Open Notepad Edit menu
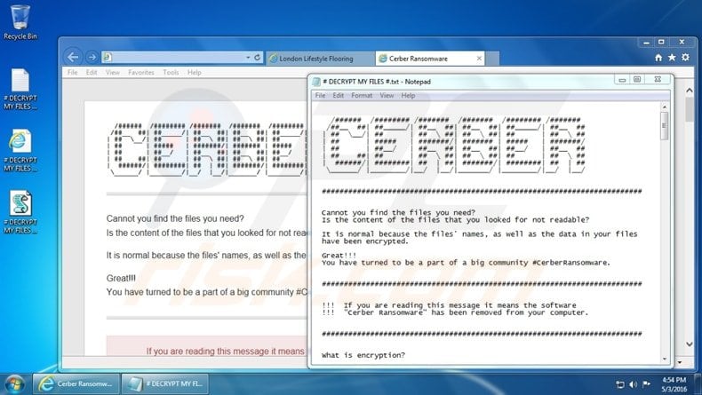 coord(339,95)
